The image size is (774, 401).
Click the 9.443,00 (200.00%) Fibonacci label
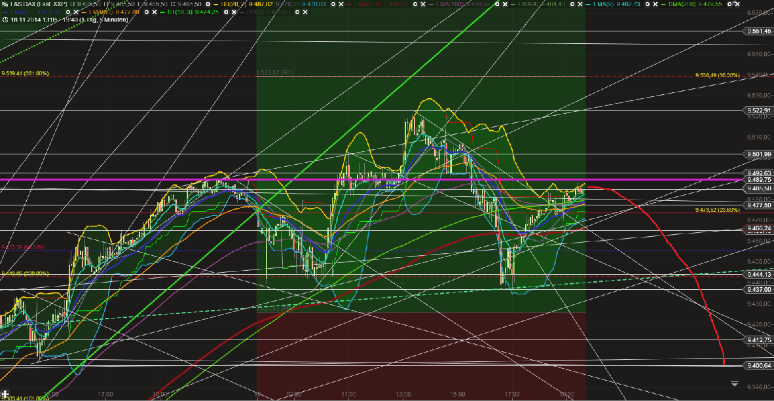pyautogui.click(x=25, y=273)
